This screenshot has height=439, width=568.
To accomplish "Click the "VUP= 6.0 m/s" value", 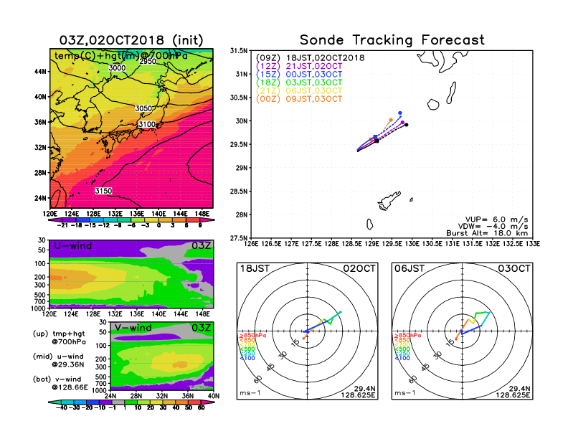I will point(496,219).
